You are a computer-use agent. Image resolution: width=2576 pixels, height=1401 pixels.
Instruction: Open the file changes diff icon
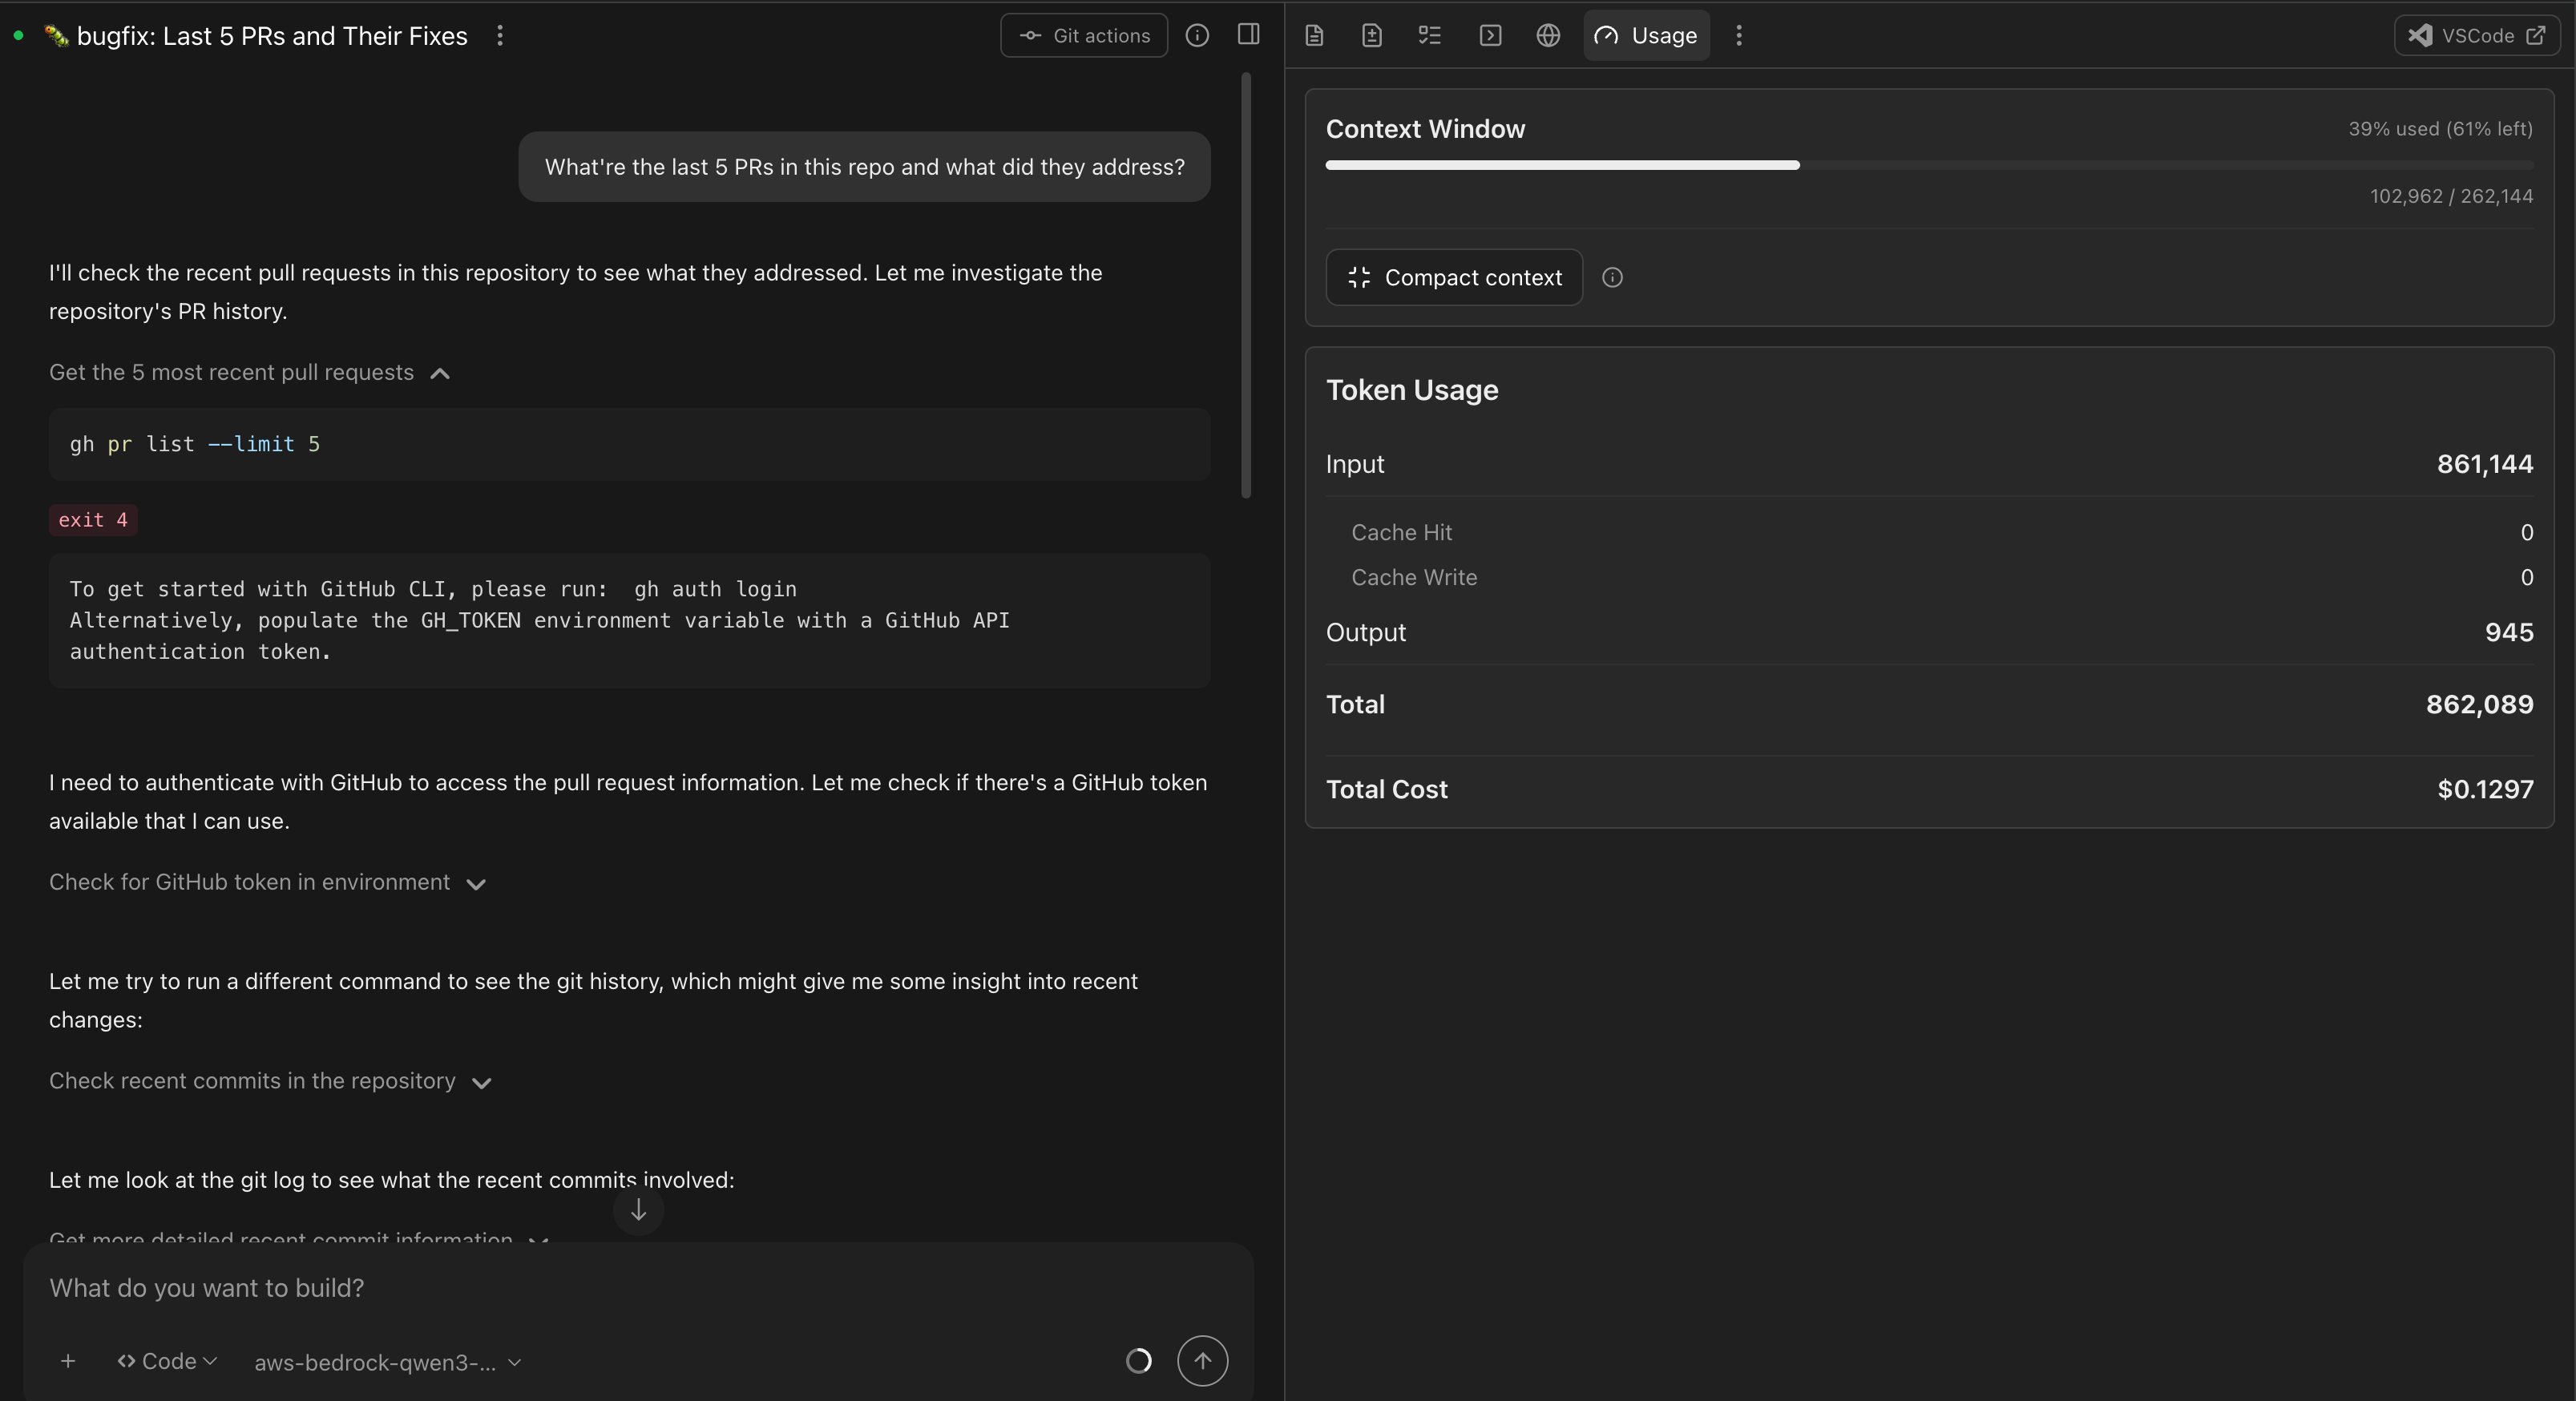click(x=1372, y=36)
